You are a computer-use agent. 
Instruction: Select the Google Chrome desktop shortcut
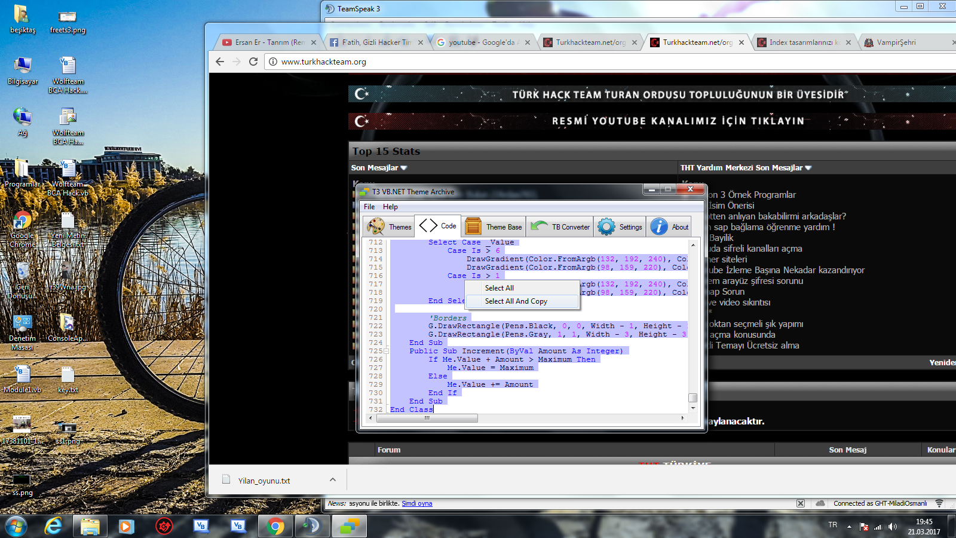(23, 229)
